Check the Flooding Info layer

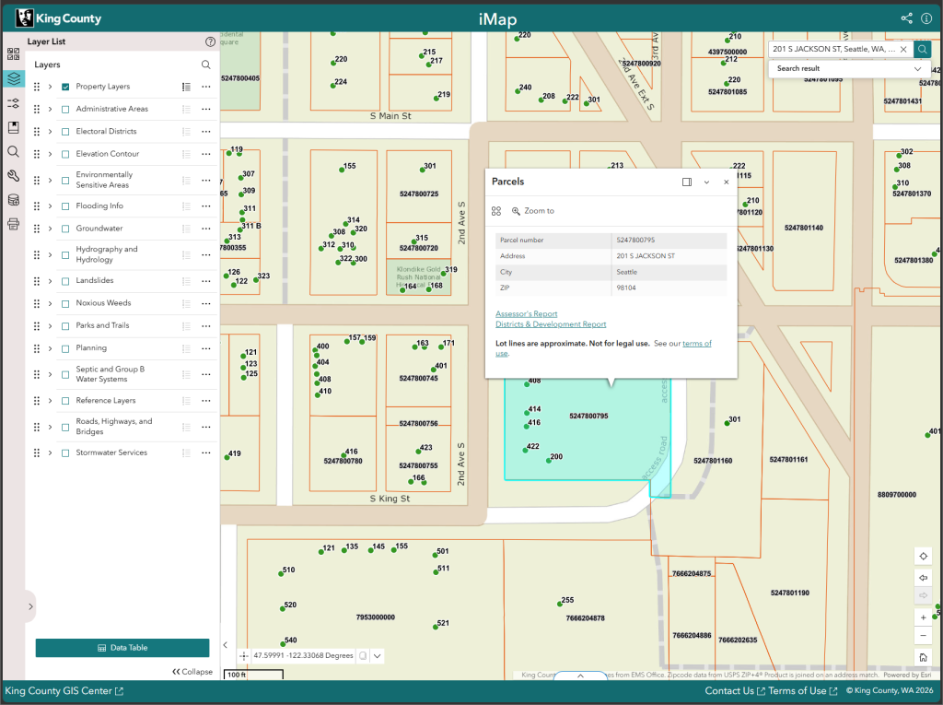[x=65, y=206]
